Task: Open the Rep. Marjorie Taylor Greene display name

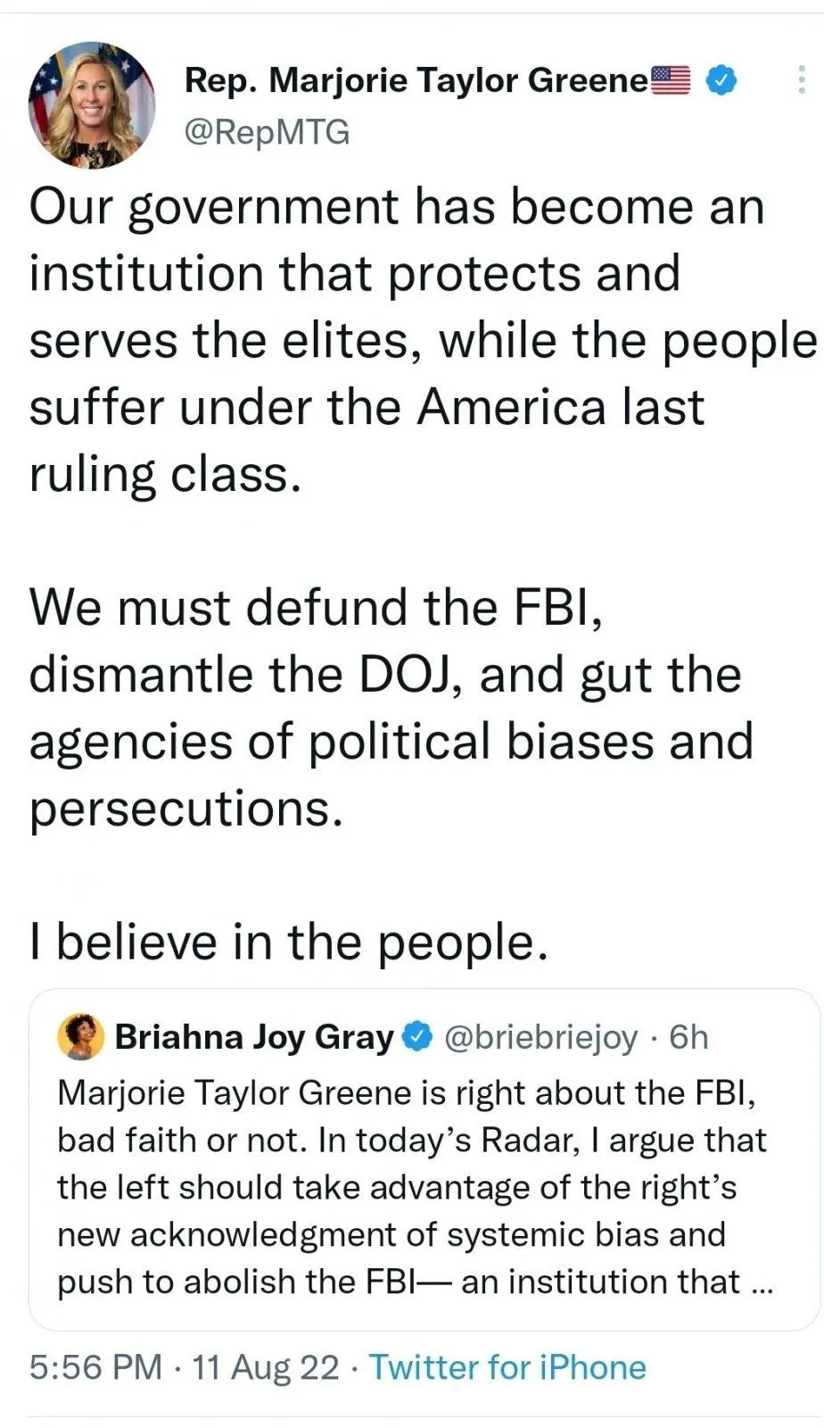Action: (416, 81)
